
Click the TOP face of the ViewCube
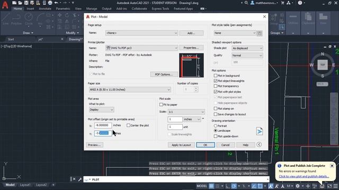pos(323,64)
